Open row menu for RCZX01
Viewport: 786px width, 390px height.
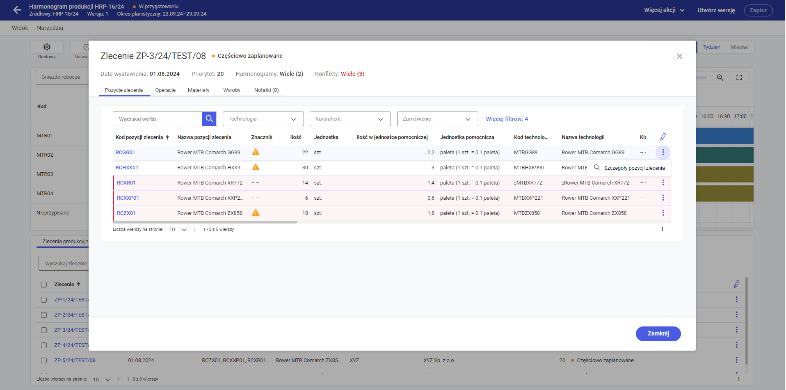click(663, 213)
